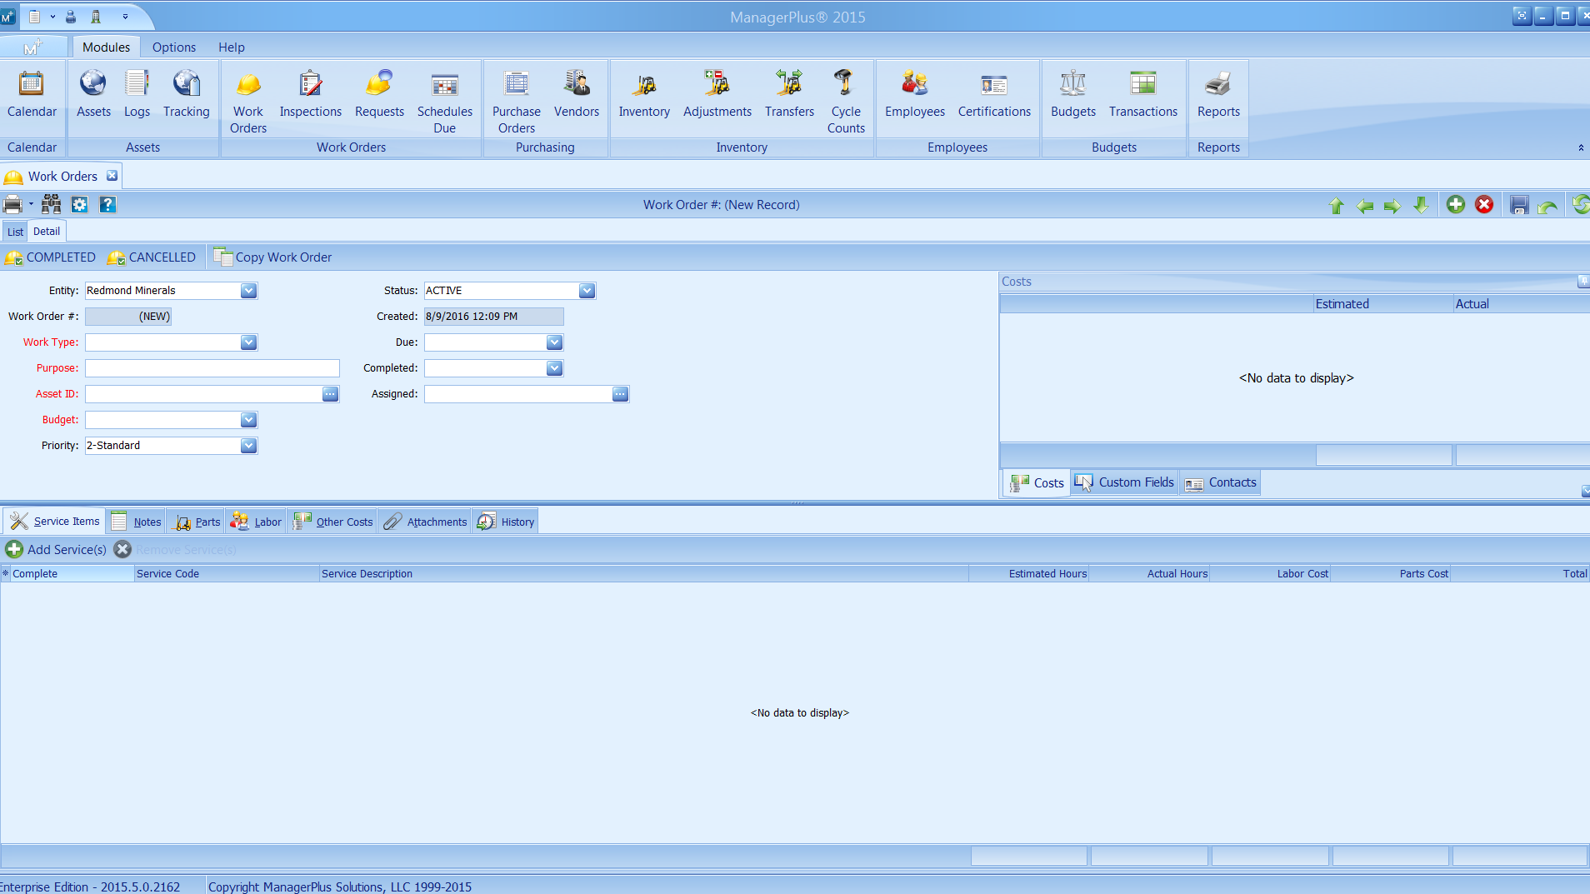The width and height of the screenshot is (1590, 894).
Task: Switch to the Other Costs tab
Action: pos(332,522)
